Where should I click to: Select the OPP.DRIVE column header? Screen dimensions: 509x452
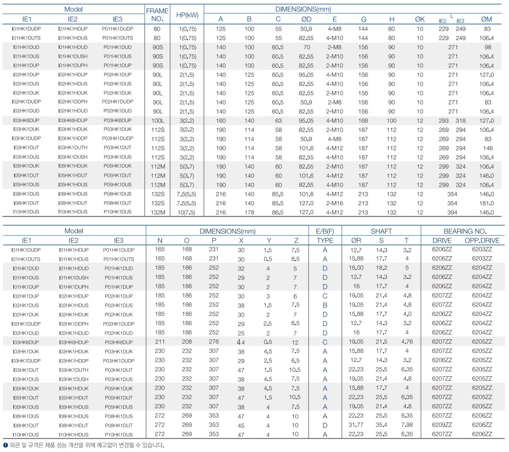click(x=482, y=241)
